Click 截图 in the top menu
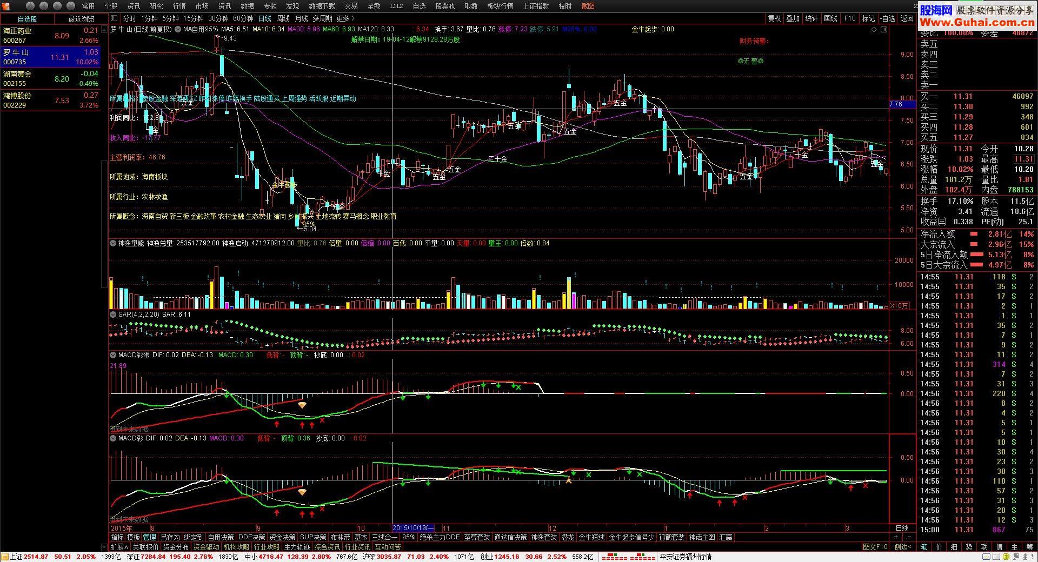This screenshot has width=1038, height=562. pos(588,6)
